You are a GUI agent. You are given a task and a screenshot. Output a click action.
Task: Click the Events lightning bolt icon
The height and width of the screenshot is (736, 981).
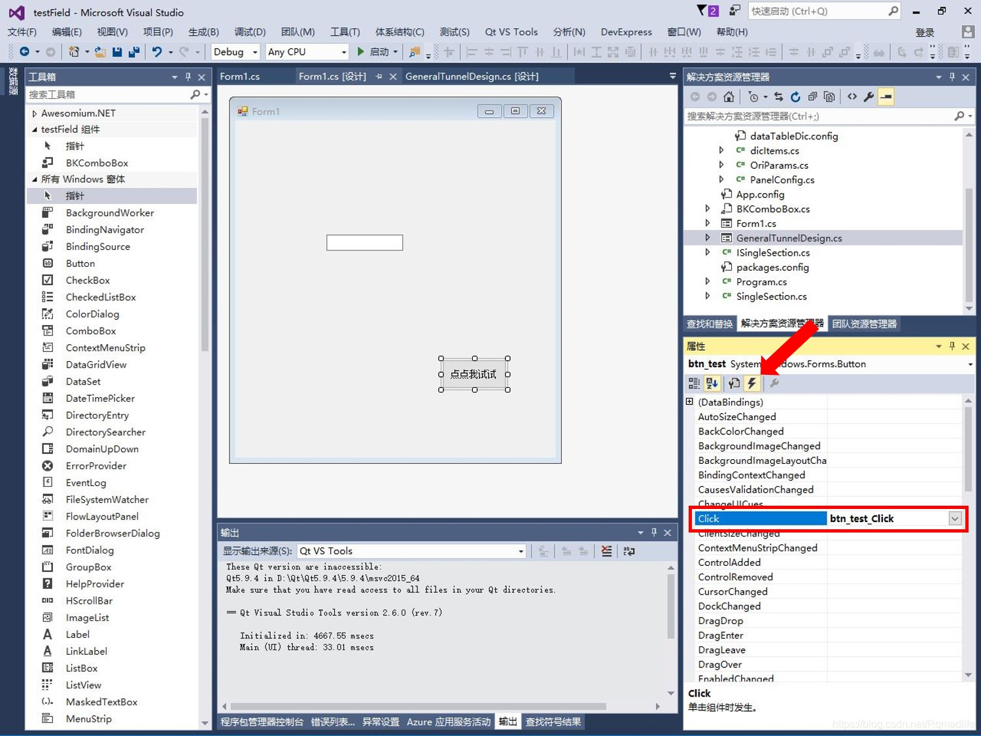tap(752, 383)
